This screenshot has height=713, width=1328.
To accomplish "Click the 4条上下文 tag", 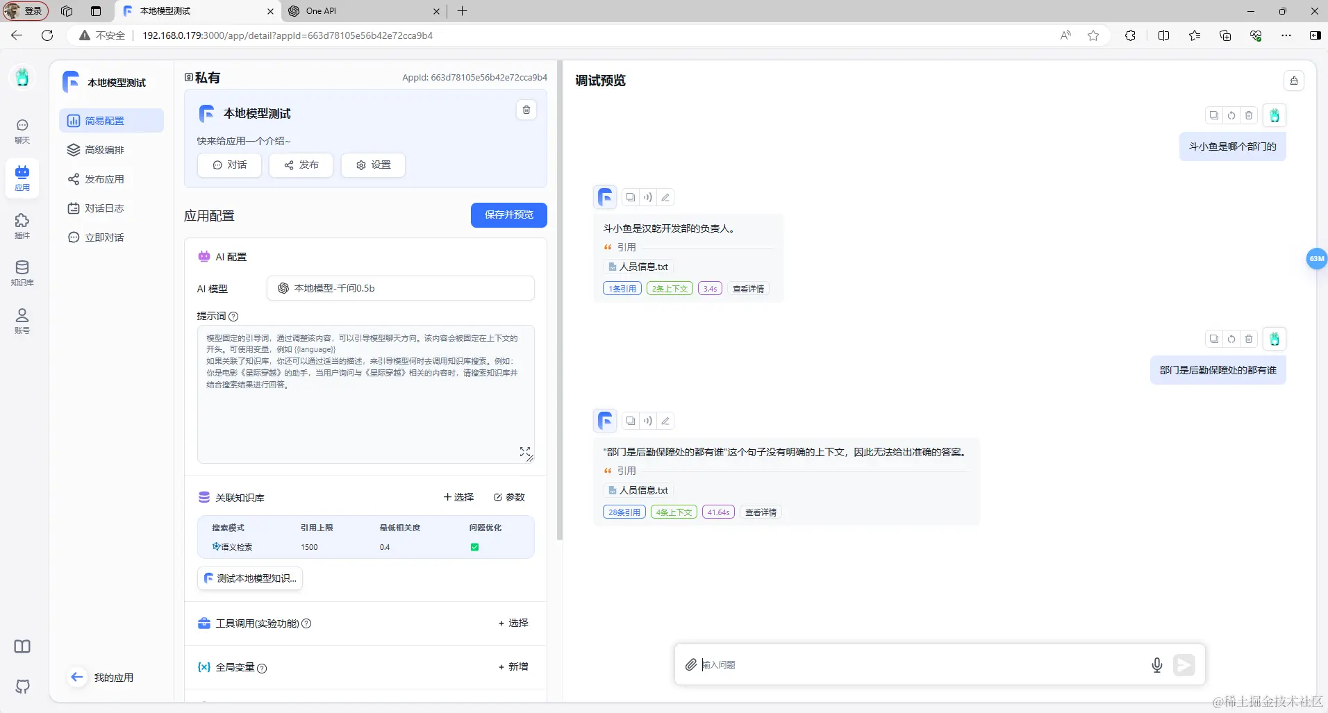I will (674, 512).
